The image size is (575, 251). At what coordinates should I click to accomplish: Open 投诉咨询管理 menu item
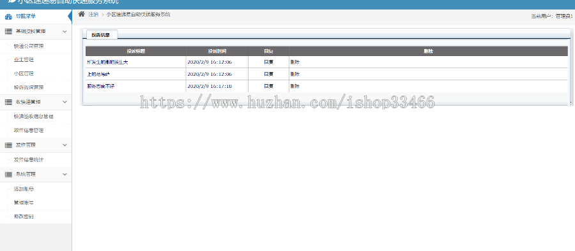(29, 87)
